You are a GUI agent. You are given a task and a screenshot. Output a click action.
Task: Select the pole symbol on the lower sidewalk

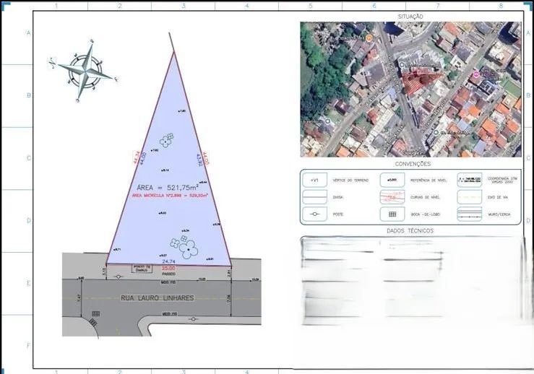(x=193, y=319)
